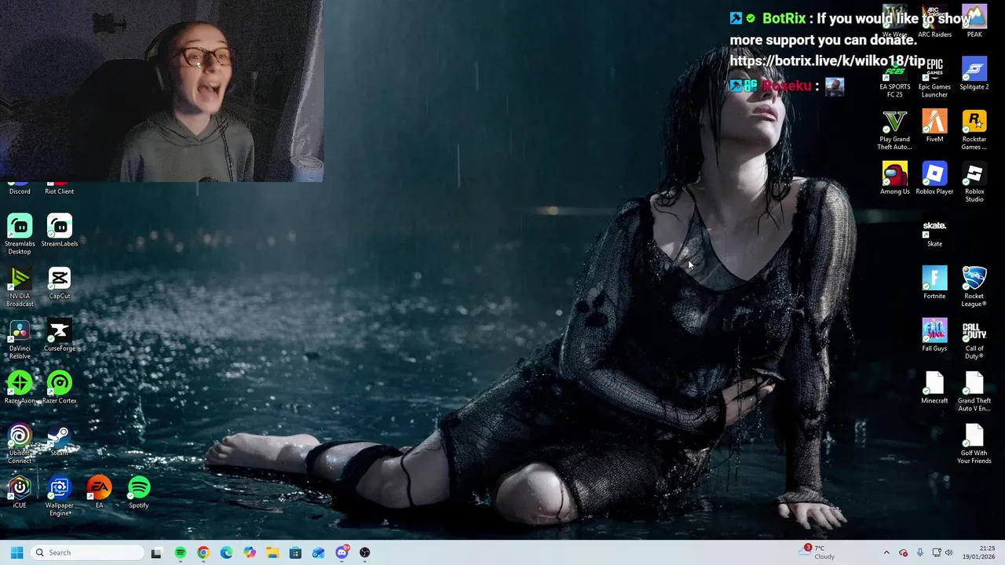Select the Call of Duty desktop icon
Screen dimensions: 1005x565
974,339
